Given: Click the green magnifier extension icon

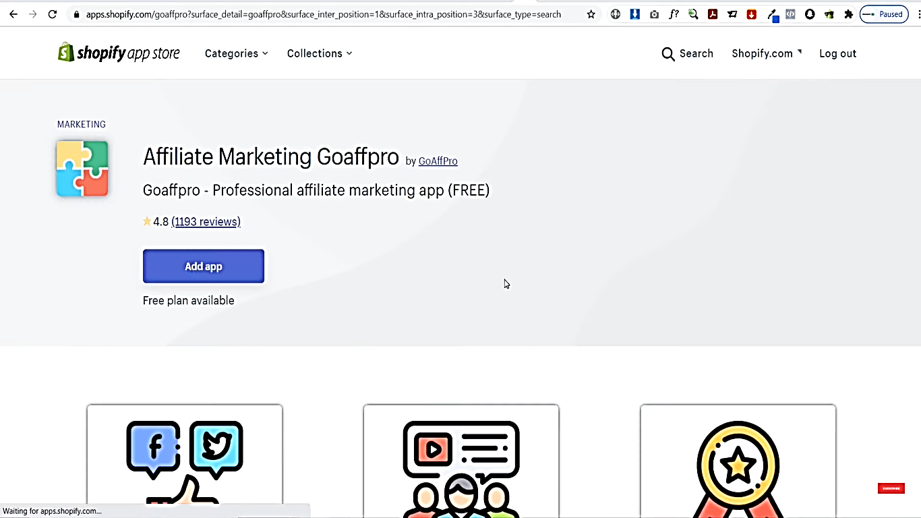Looking at the screenshot, I should click(x=693, y=14).
